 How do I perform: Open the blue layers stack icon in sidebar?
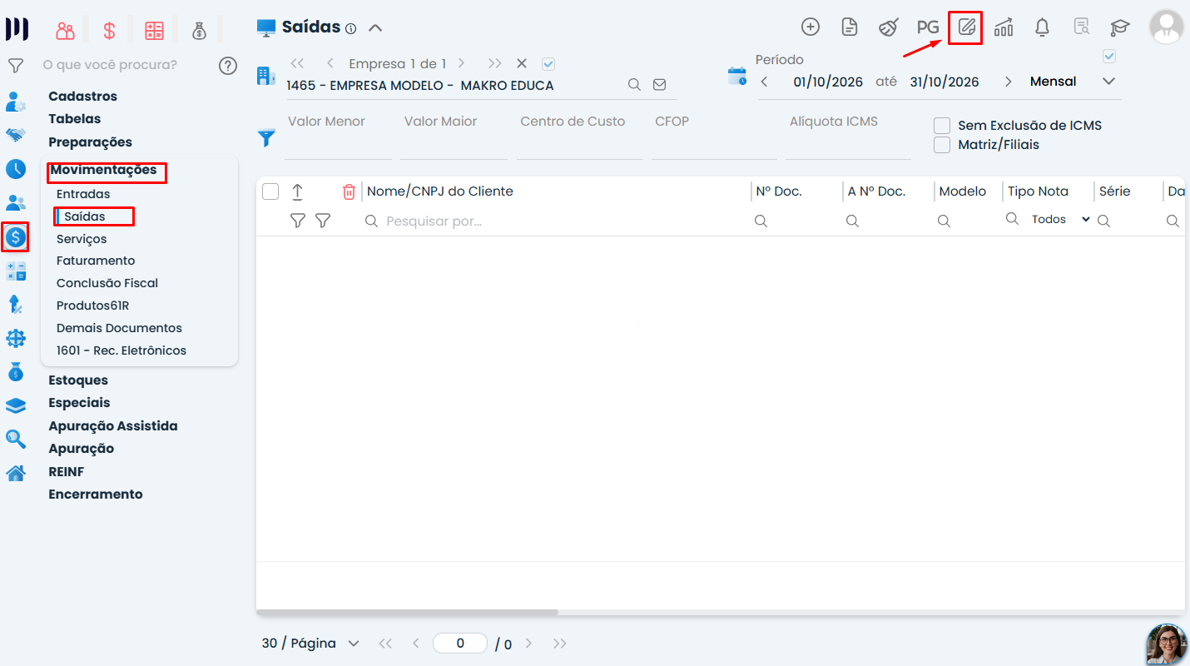(x=16, y=405)
